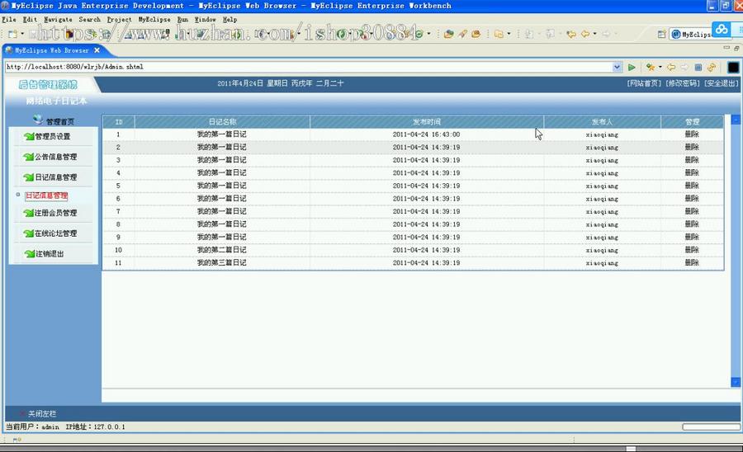Click the folder toolbar icon with dropdown
743x452 pixels.
point(499,34)
